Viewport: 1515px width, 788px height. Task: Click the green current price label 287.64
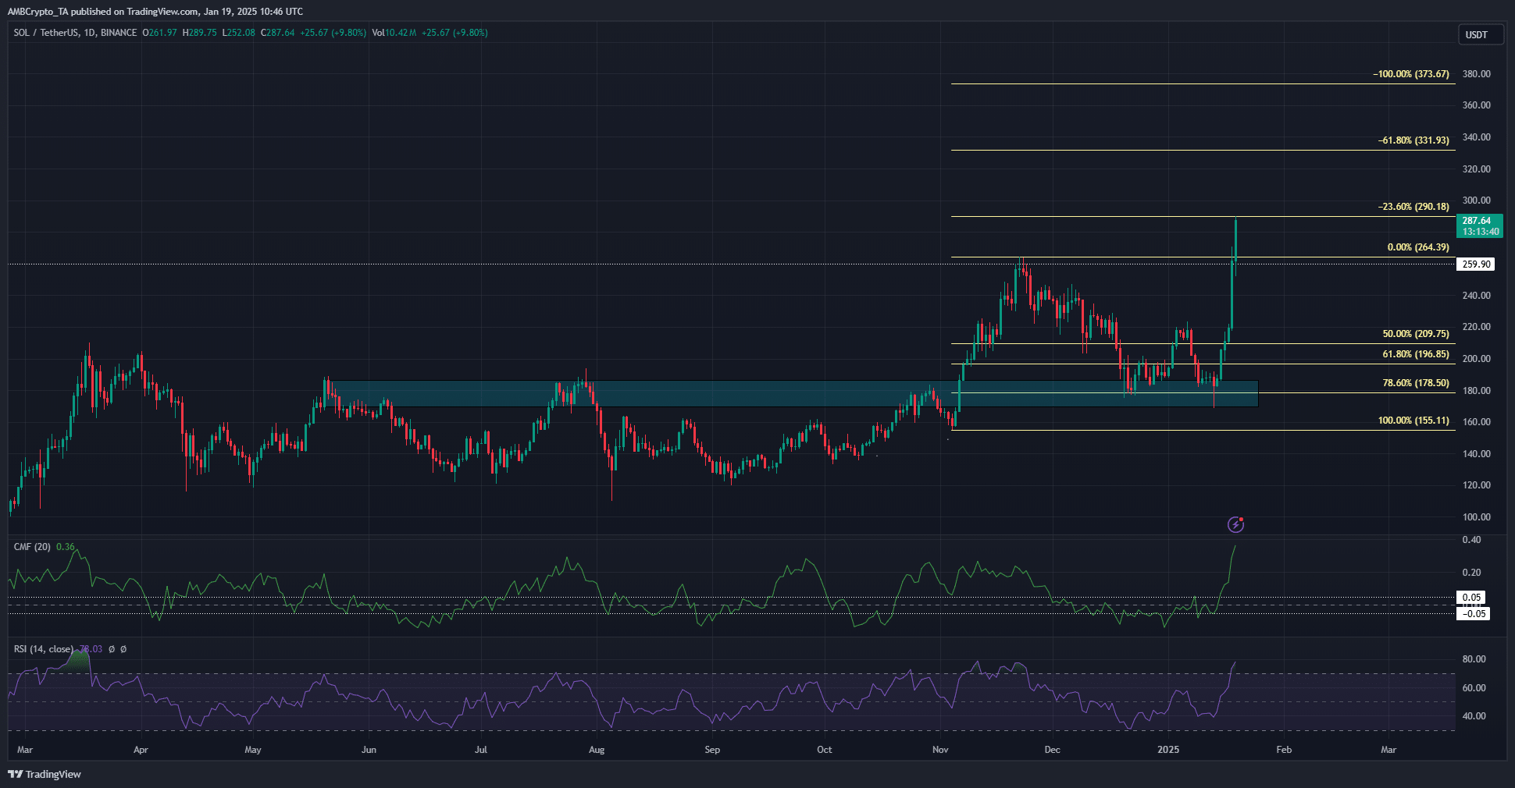tap(1479, 225)
